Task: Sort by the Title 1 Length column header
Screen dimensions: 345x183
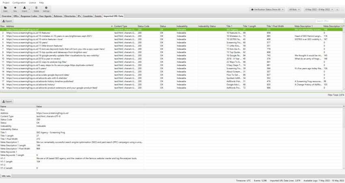Action: click(x=254, y=26)
